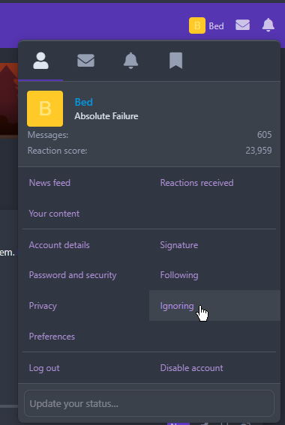Screen dimensions: 285x425
Task: View Reactions received
Action: click(x=196, y=183)
